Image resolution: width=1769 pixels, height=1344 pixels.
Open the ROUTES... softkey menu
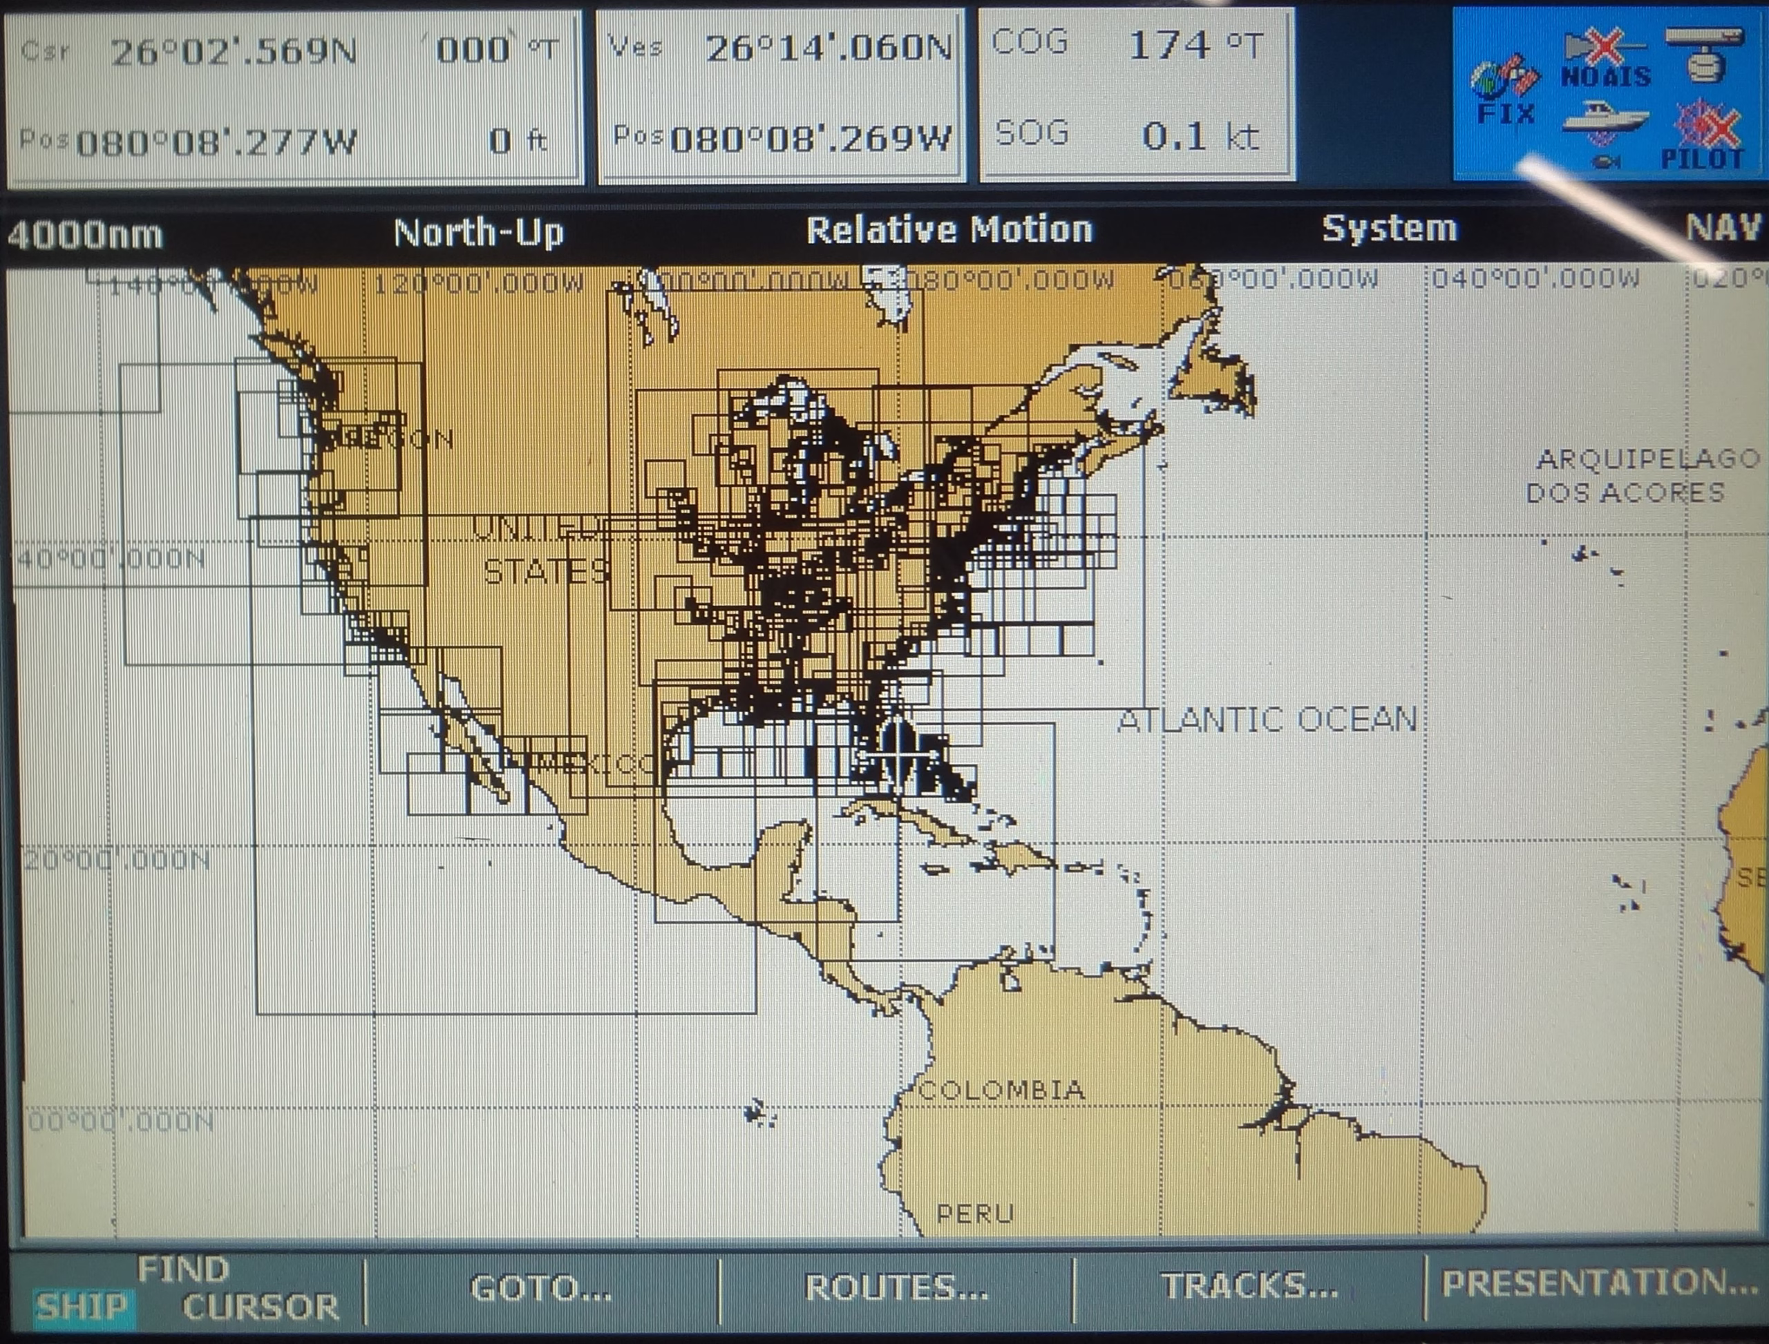tap(896, 1288)
